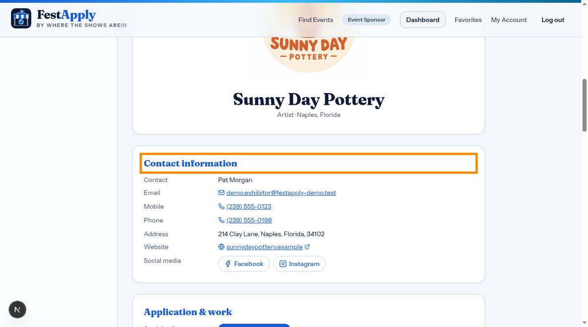Open the Favorites page
Viewport: 588px width, 327px height.
click(468, 20)
